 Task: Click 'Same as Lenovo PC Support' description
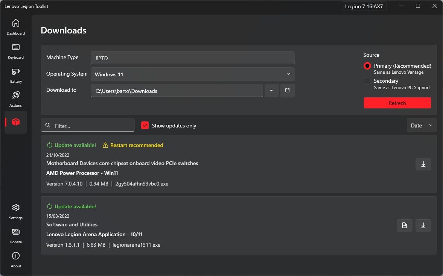coord(402,88)
